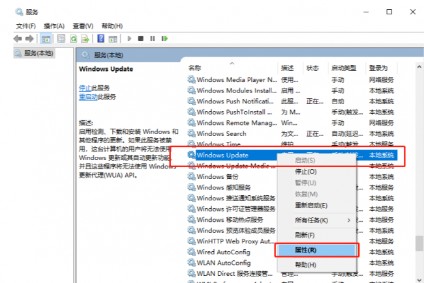Screen dimensions: 424x283
Task: Click gear icon of Windows Media Player service
Action: tap(191, 79)
